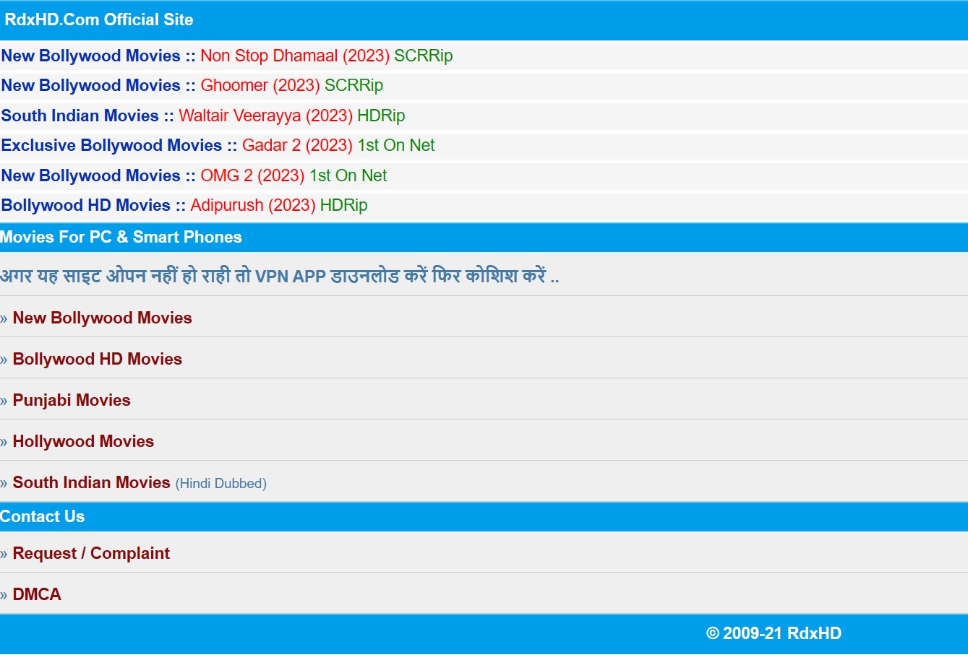Open the Request / Complaint page
Screen dimensions: 968x665
pos(91,553)
